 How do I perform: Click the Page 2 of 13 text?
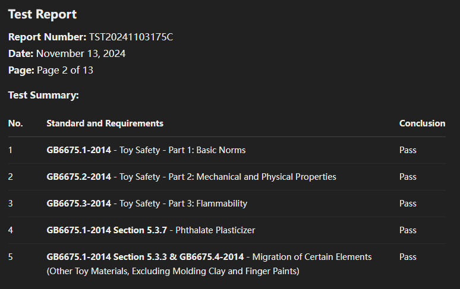pos(65,70)
